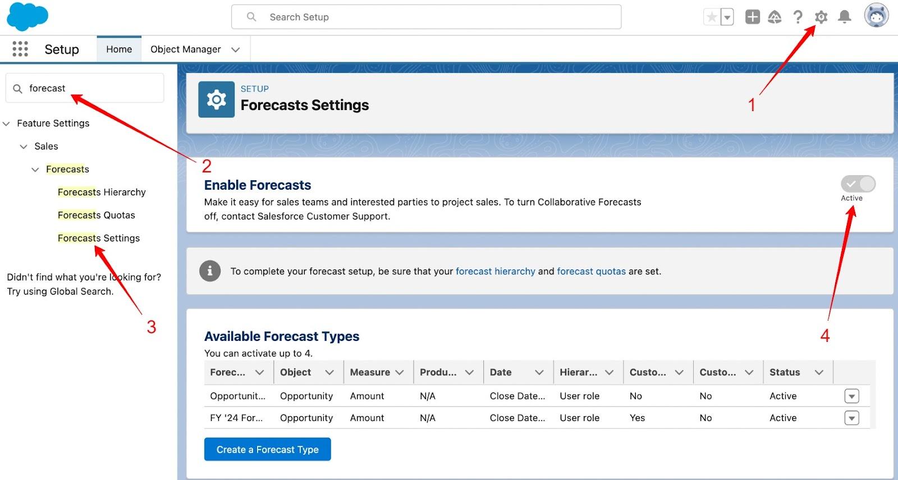Click the Quick Find magnifier icon

(17, 89)
